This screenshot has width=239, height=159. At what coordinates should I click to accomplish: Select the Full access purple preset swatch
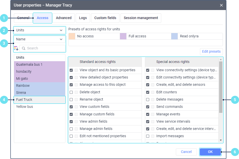pyautogui.click(x=123, y=36)
